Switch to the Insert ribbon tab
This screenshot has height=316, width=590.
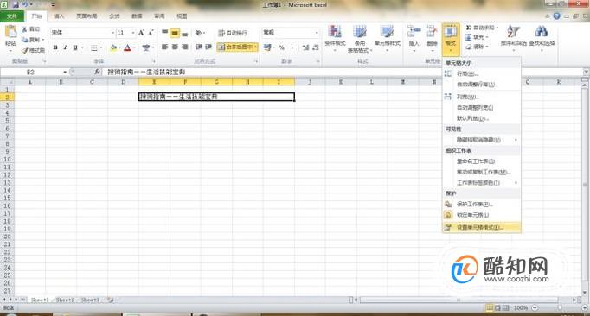tap(59, 16)
